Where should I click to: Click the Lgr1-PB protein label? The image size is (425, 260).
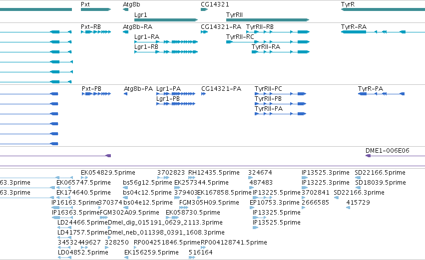click(168, 99)
